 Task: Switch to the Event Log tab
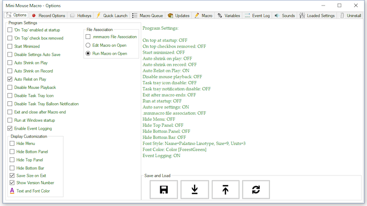[x=257, y=16]
